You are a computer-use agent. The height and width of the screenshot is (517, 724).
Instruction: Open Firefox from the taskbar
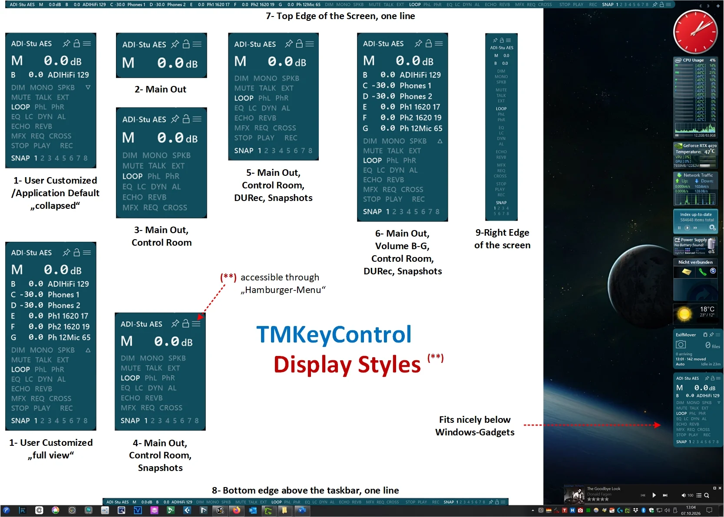pyautogui.click(x=236, y=510)
